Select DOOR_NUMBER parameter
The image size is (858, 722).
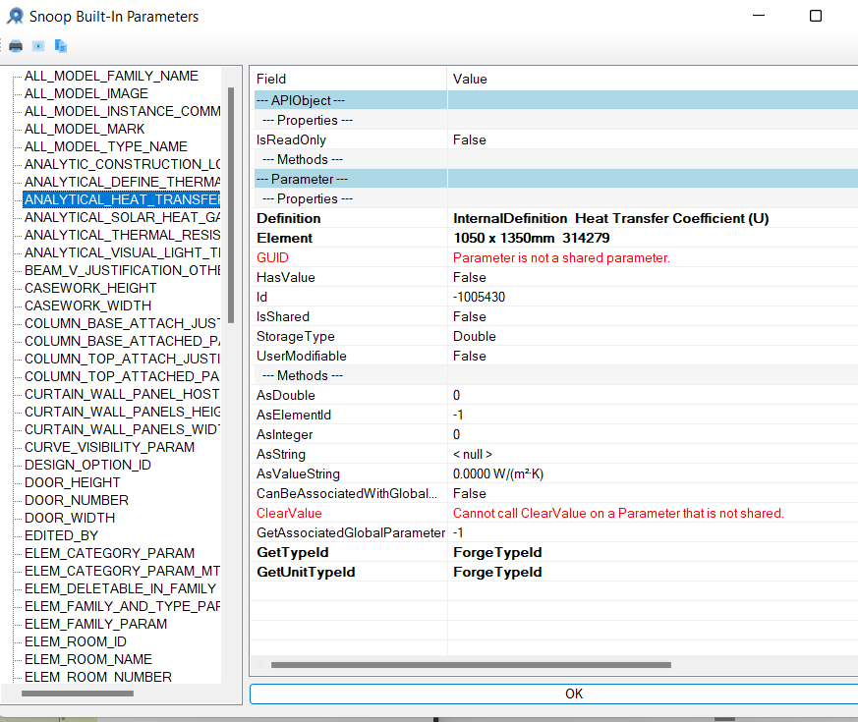[x=77, y=500]
